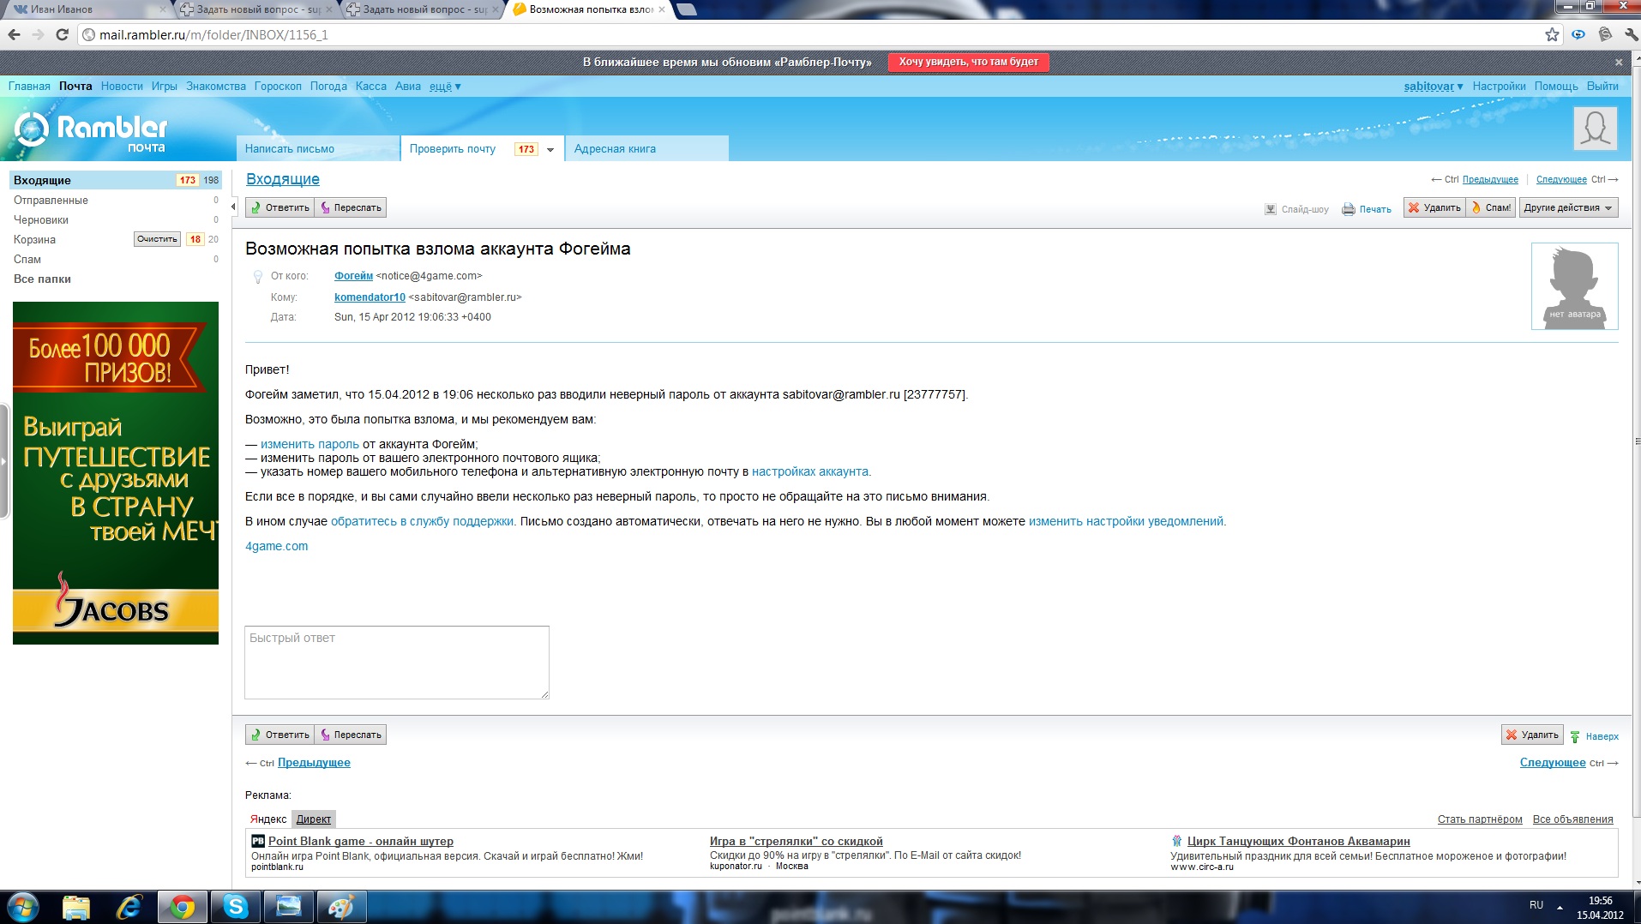The height and width of the screenshot is (924, 1641).
Task: Go to Главная in top navigation
Action: point(29,86)
